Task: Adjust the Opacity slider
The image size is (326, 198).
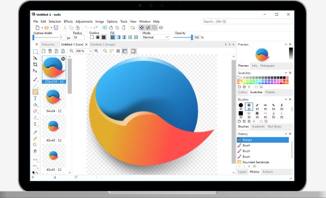Action: click(x=183, y=37)
